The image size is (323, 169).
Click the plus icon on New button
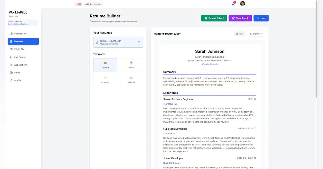click(x=258, y=18)
